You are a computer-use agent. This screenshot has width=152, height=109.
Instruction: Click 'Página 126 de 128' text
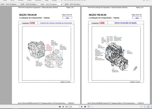pyautogui.click(x=137, y=15)
